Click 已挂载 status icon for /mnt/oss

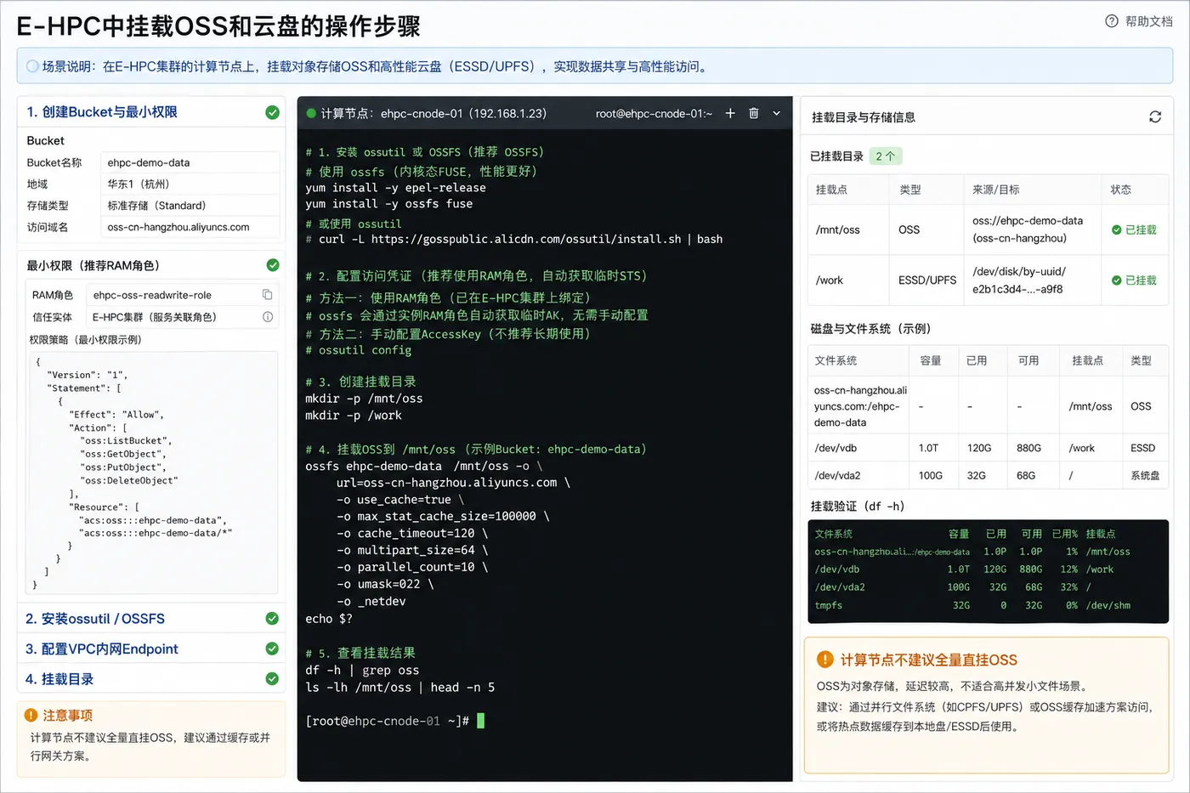pos(1117,229)
